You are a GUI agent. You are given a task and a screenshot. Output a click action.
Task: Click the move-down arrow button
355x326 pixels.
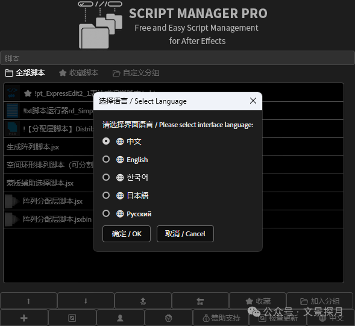click(x=86, y=301)
